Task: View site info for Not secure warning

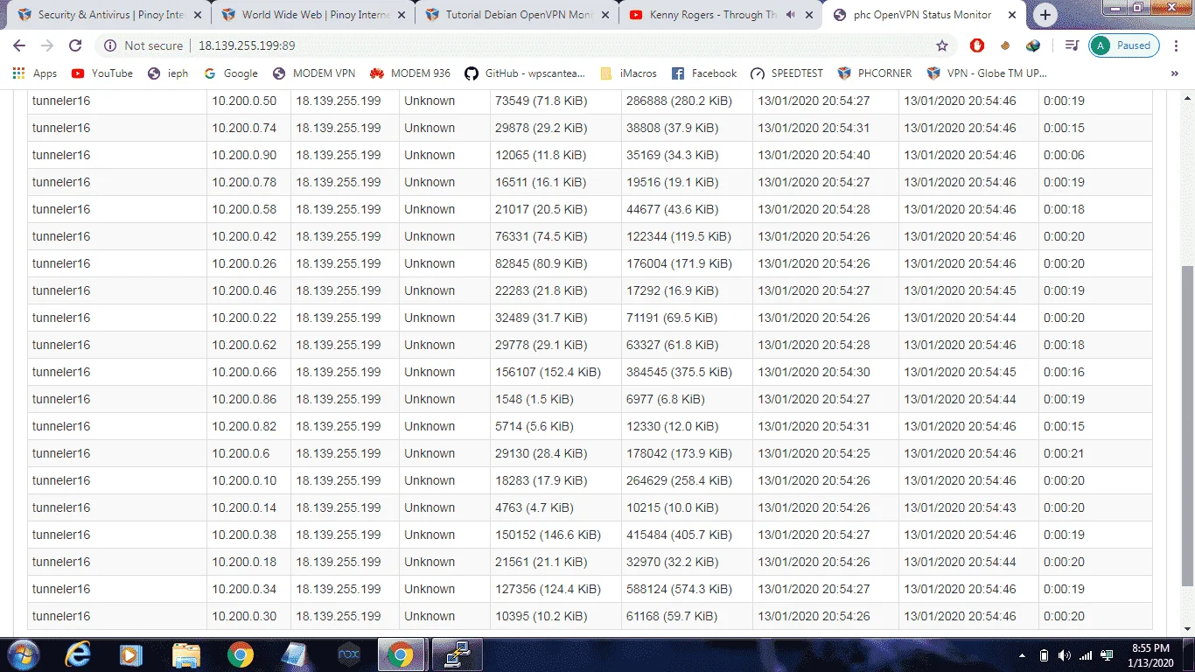Action: (144, 45)
